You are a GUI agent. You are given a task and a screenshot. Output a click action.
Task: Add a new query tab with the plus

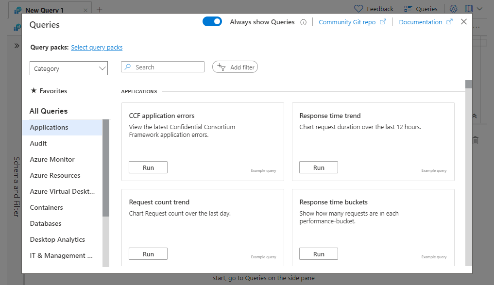tap(99, 10)
